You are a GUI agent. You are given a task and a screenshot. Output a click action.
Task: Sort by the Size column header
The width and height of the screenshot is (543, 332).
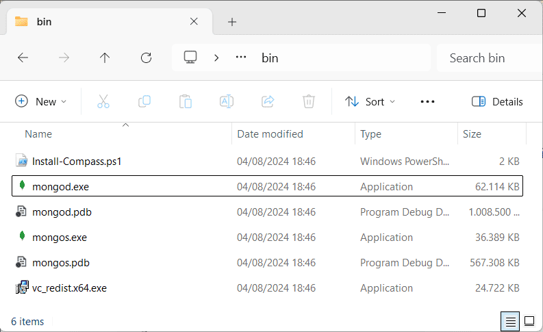click(472, 134)
